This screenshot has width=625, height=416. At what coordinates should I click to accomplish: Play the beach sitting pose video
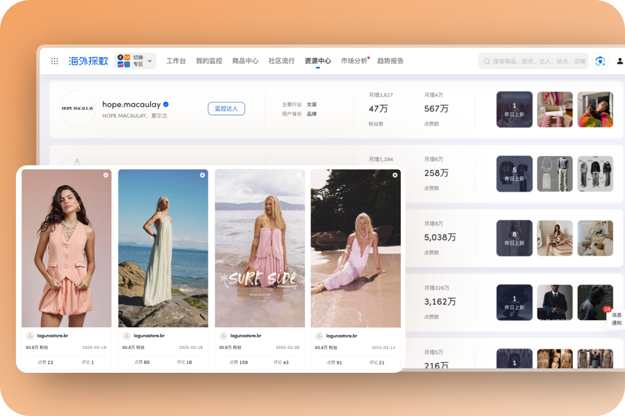pos(395,175)
